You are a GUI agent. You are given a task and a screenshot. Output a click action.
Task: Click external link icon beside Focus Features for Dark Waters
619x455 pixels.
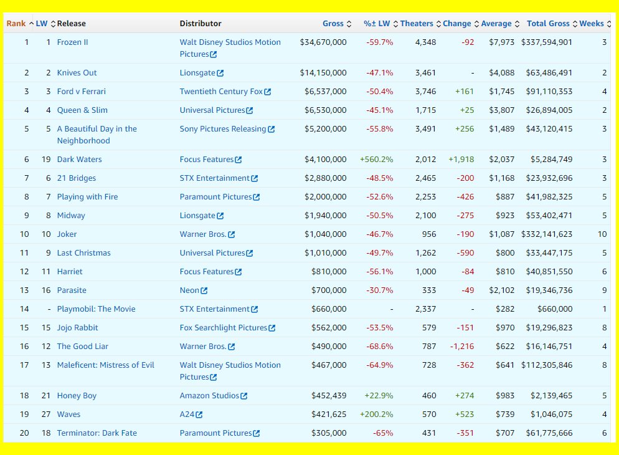point(239,160)
